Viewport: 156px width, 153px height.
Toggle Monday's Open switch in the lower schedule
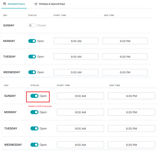coord(34,112)
